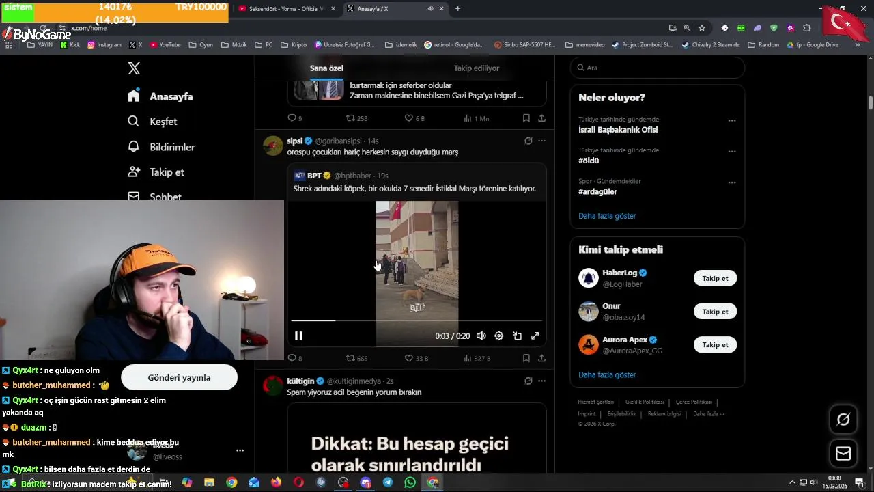Image resolution: width=874 pixels, height=492 pixels.
Task: Mute the Anasayfa / X tab audio
Action: click(x=430, y=9)
